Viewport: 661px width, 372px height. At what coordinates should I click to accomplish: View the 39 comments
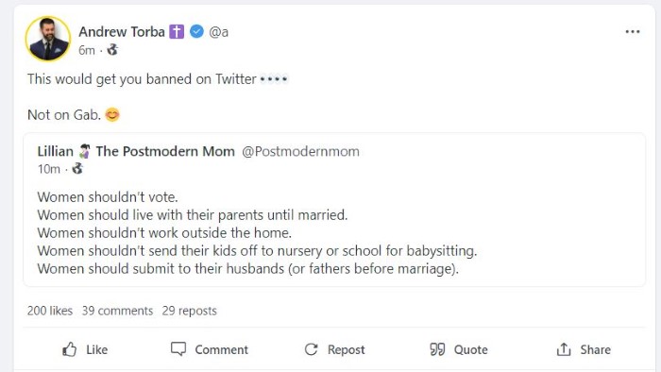pyautogui.click(x=117, y=311)
